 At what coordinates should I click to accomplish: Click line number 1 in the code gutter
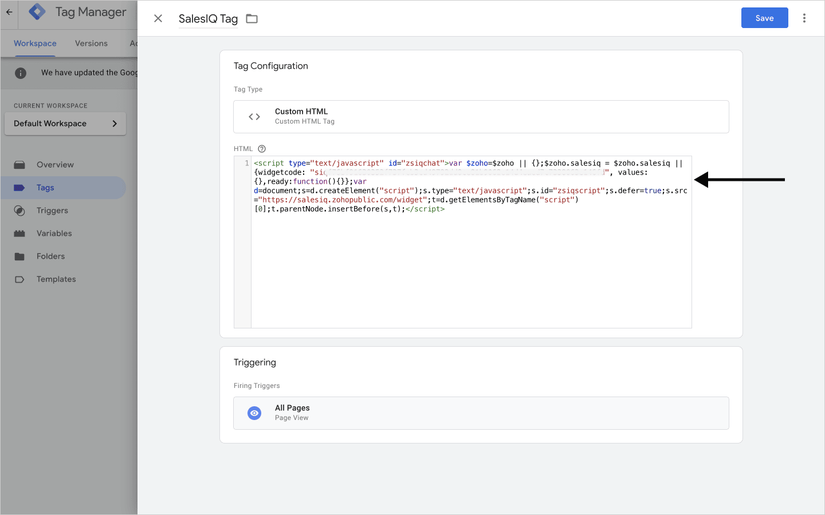[x=247, y=163]
